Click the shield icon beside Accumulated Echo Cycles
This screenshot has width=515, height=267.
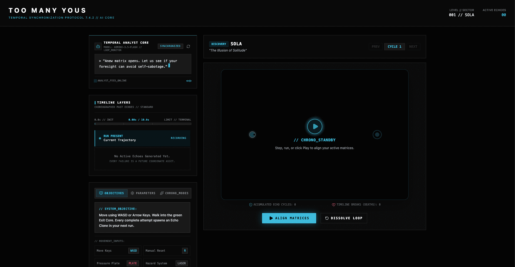click(251, 205)
